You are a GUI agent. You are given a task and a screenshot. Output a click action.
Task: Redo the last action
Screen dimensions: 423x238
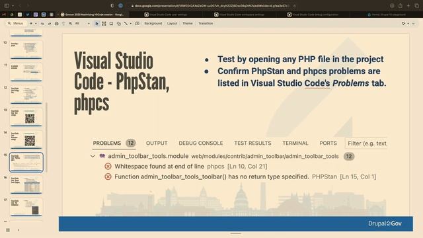pos(50,24)
